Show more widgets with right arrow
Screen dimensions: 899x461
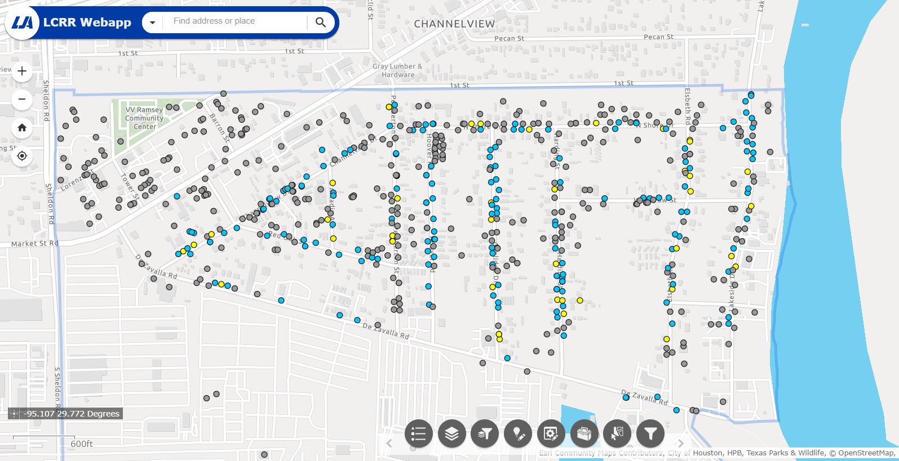point(680,444)
